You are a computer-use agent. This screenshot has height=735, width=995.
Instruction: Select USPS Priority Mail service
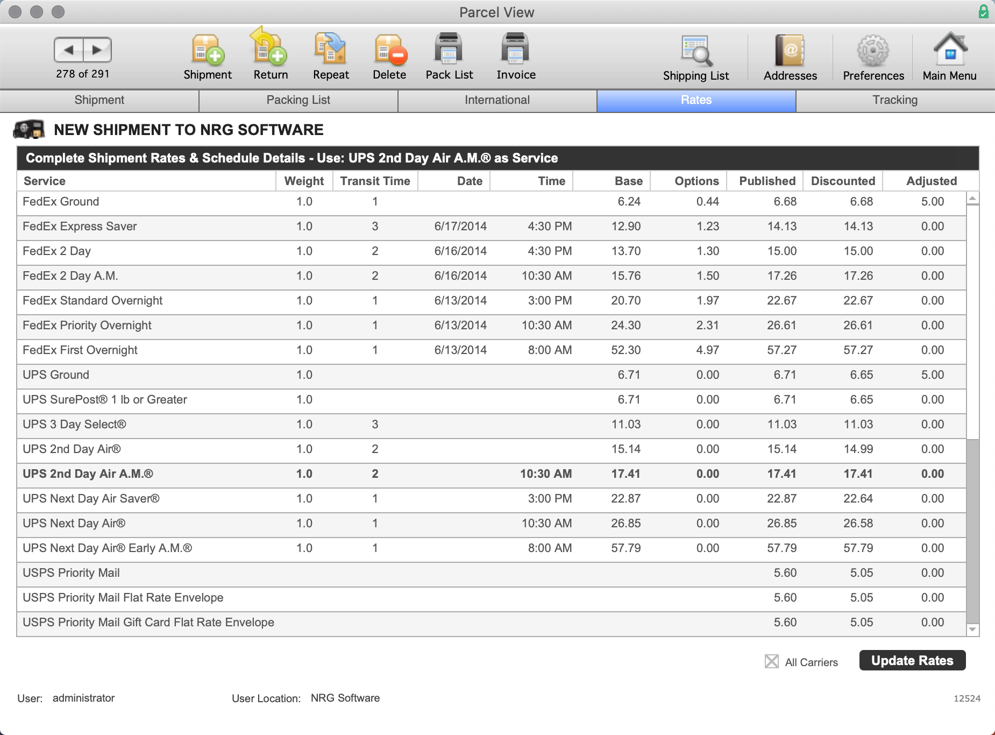[x=492, y=574]
